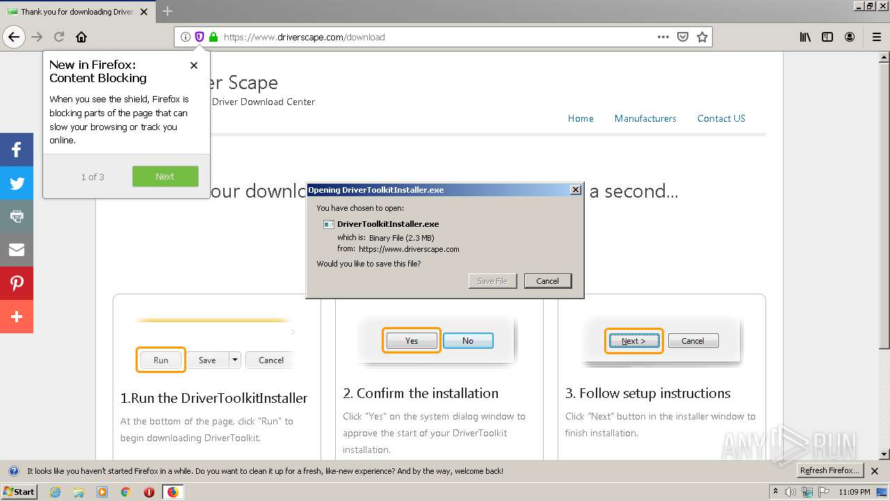Switch to Firefox in the taskbar
Image resolution: width=890 pixels, height=501 pixels.
click(172, 492)
